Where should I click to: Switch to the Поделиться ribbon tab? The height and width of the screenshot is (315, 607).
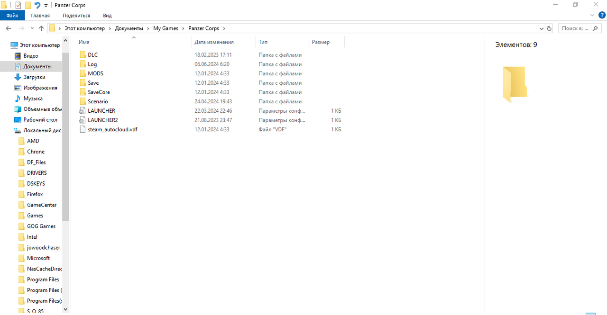click(76, 16)
